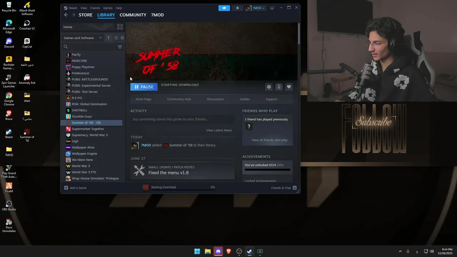Open the Friends menu
Image resolution: width=457 pixels, height=257 pixels.
click(x=95, y=8)
